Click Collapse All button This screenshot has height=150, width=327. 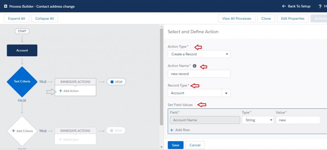click(x=44, y=19)
